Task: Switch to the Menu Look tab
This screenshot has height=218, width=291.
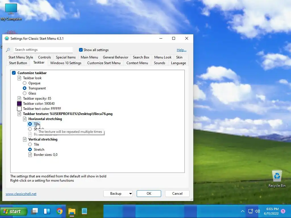Action: [163, 57]
